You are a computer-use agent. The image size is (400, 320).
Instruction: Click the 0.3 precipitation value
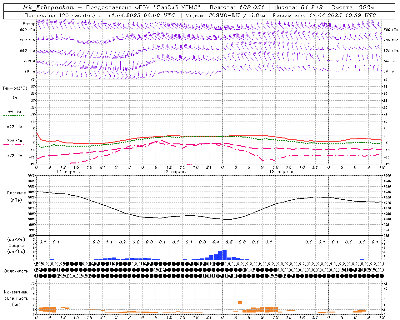coord(96,242)
